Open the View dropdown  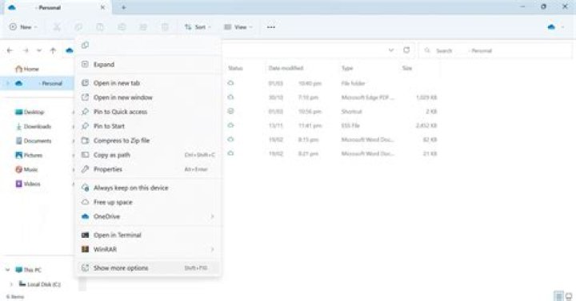[238, 27]
